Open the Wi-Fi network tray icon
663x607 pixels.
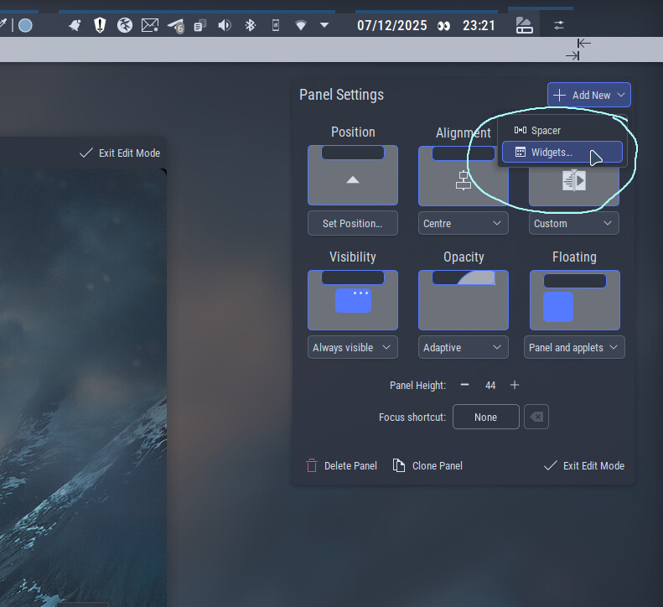tap(300, 25)
